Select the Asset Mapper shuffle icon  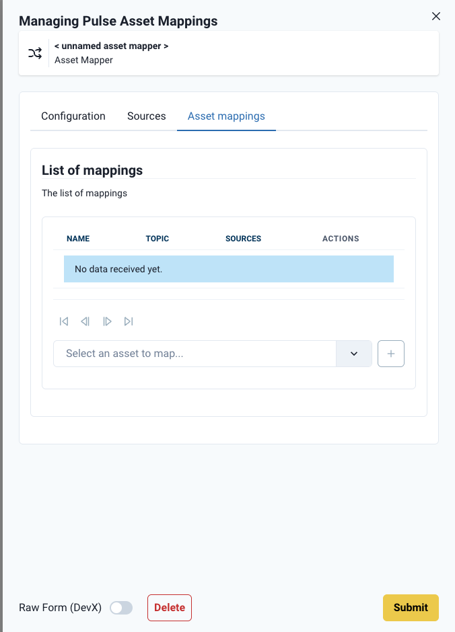point(35,52)
